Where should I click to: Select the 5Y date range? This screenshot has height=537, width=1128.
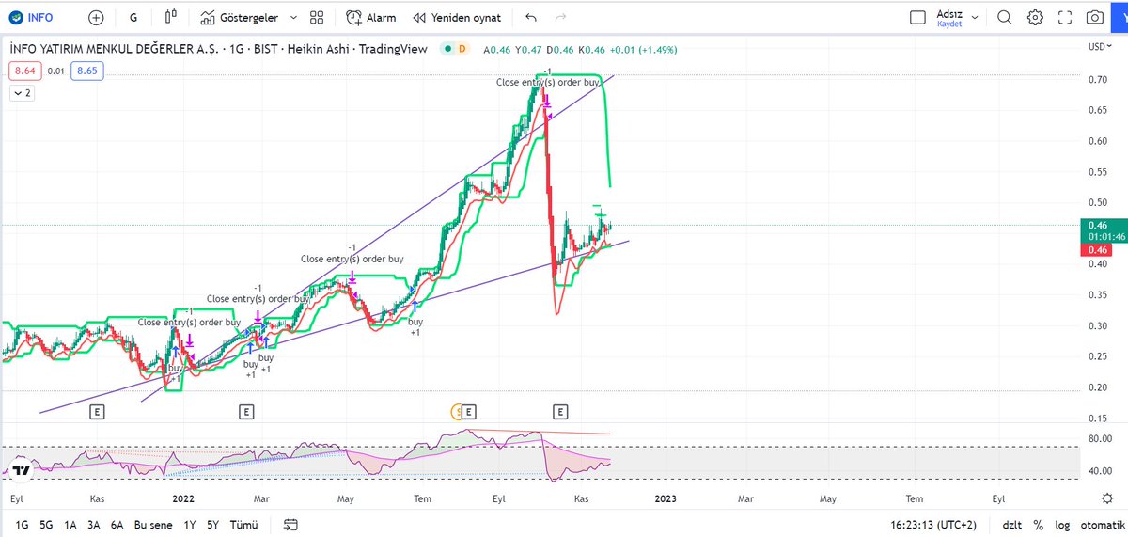pos(214,524)
